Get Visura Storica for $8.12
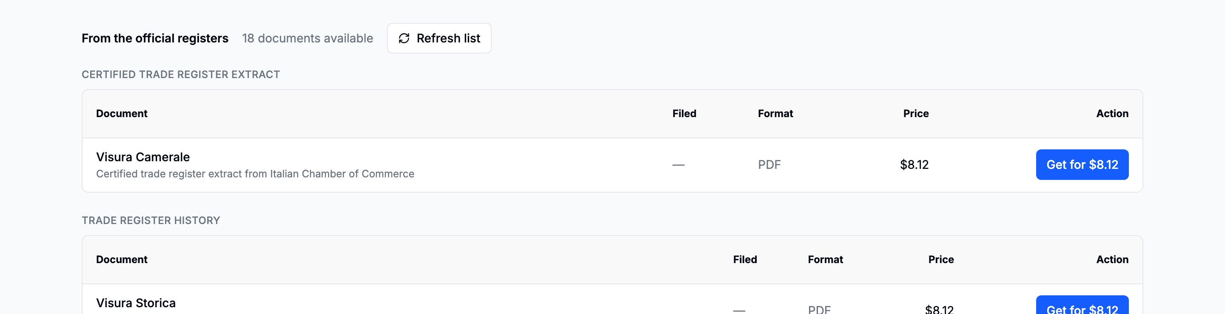This screenshot has height=314, width=1225. 1082,305
